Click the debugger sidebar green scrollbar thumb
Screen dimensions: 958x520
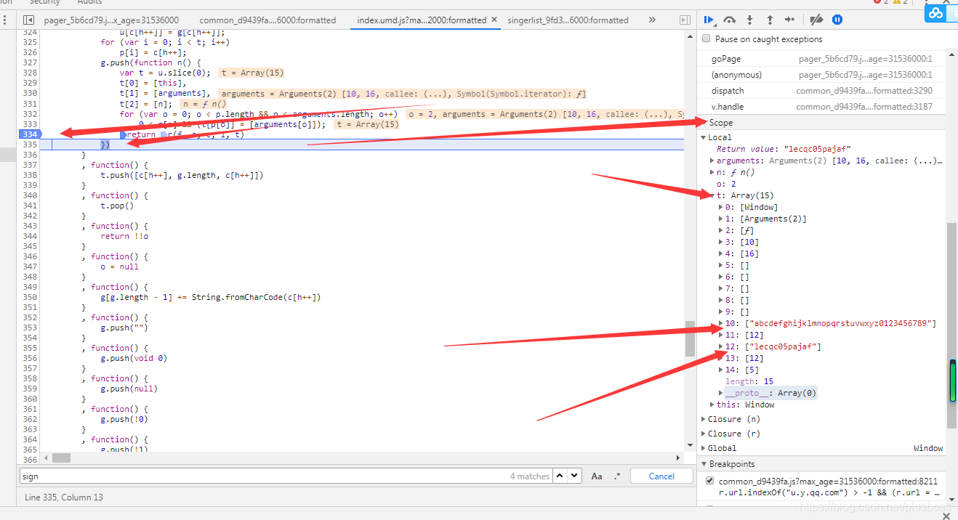coord(952,381)
